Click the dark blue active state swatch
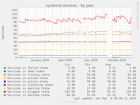The image size is (140, 105). (5, 82)
